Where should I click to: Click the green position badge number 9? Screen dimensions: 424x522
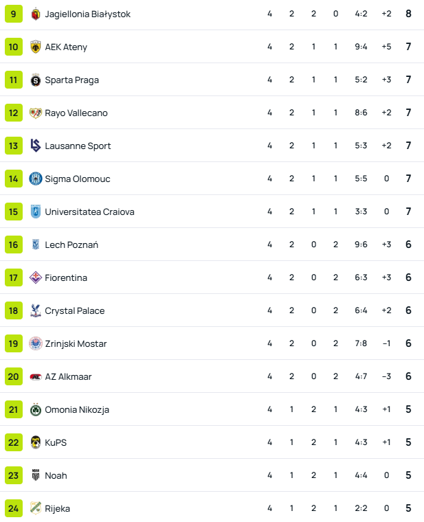pyautogui.click(x=14, y=14)
